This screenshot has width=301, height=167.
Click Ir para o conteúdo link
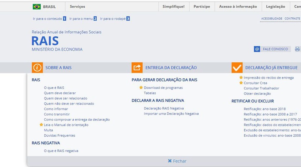[x=47, y=19]
